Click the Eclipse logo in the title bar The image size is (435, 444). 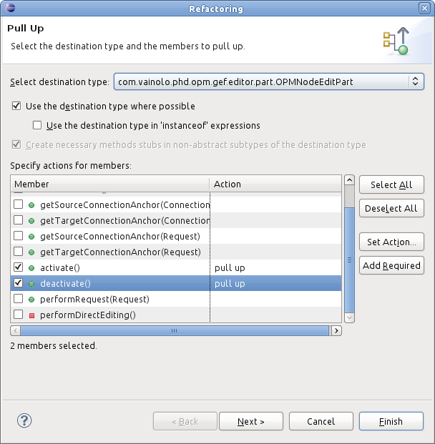(10, 8)
